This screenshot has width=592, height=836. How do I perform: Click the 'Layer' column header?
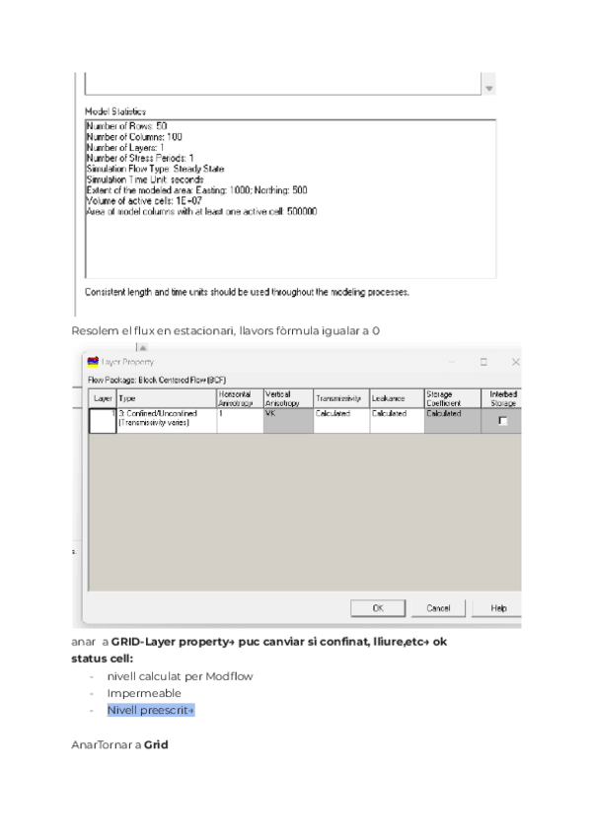point(103,399)
